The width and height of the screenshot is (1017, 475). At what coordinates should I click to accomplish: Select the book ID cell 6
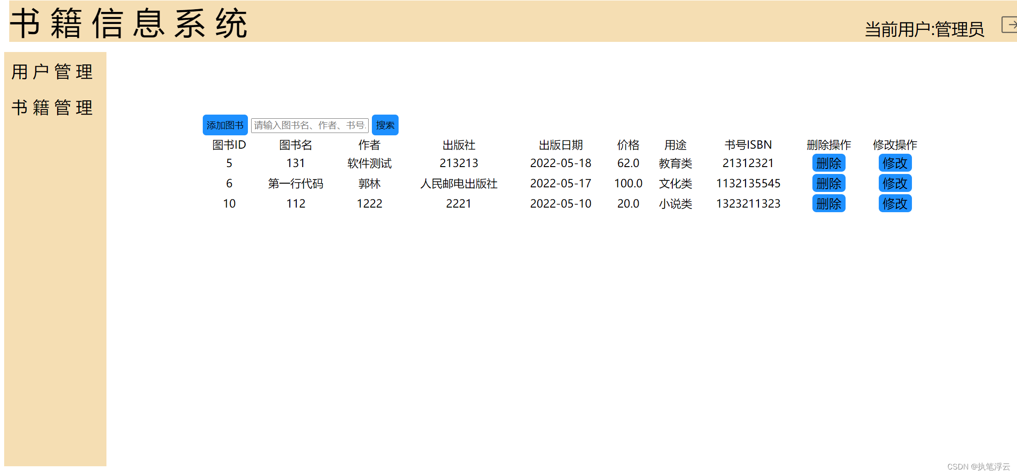pos(229,184)
